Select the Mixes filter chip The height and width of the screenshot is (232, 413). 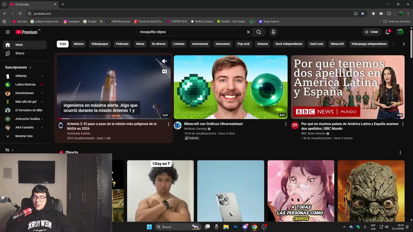tap(140, 44)
